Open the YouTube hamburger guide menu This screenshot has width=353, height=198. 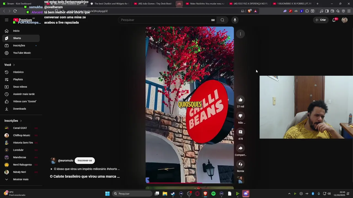pyautogui.click(x=7, y=20)
